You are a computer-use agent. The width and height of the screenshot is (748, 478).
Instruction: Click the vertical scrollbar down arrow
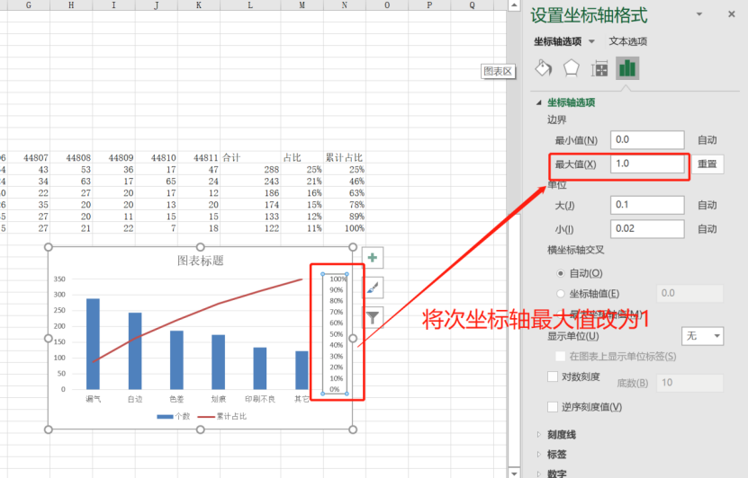click(x=514, y=474)
